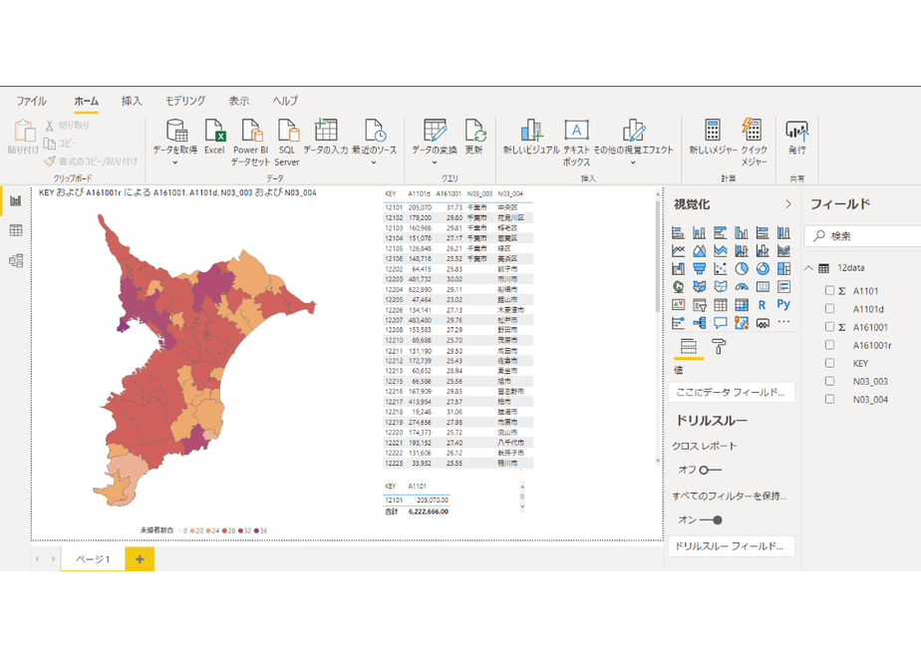Open the File (ファイル) menu
The image size is (921, 658).
(31, 101)
